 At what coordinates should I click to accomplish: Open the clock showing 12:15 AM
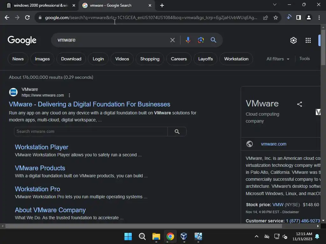[x=302, y=236]
